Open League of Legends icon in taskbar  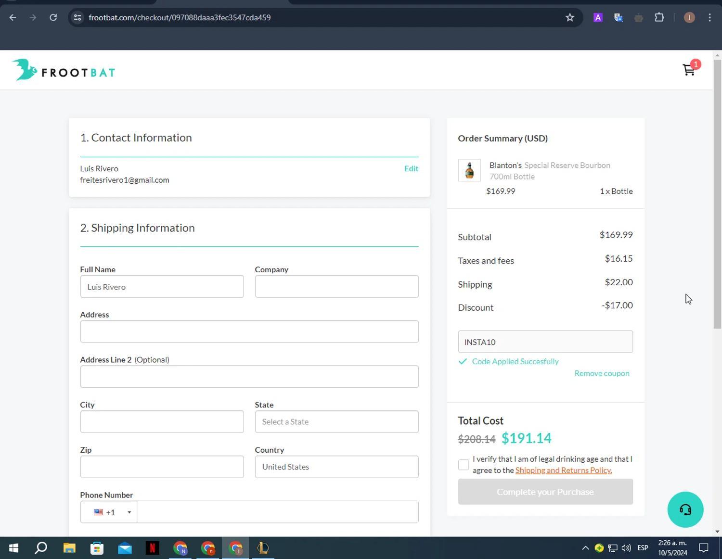tap(263, 548)
